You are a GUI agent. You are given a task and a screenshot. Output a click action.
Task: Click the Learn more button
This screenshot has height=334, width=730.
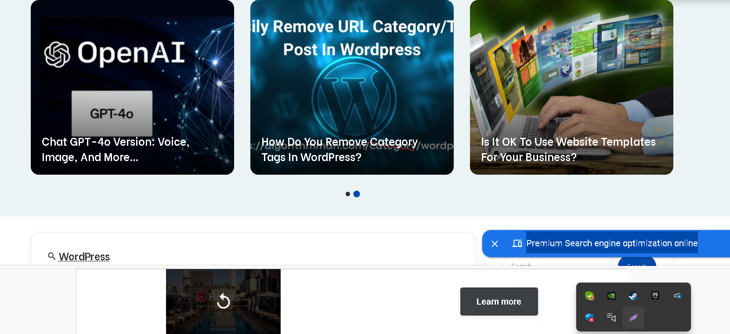[x=499, y=302]
